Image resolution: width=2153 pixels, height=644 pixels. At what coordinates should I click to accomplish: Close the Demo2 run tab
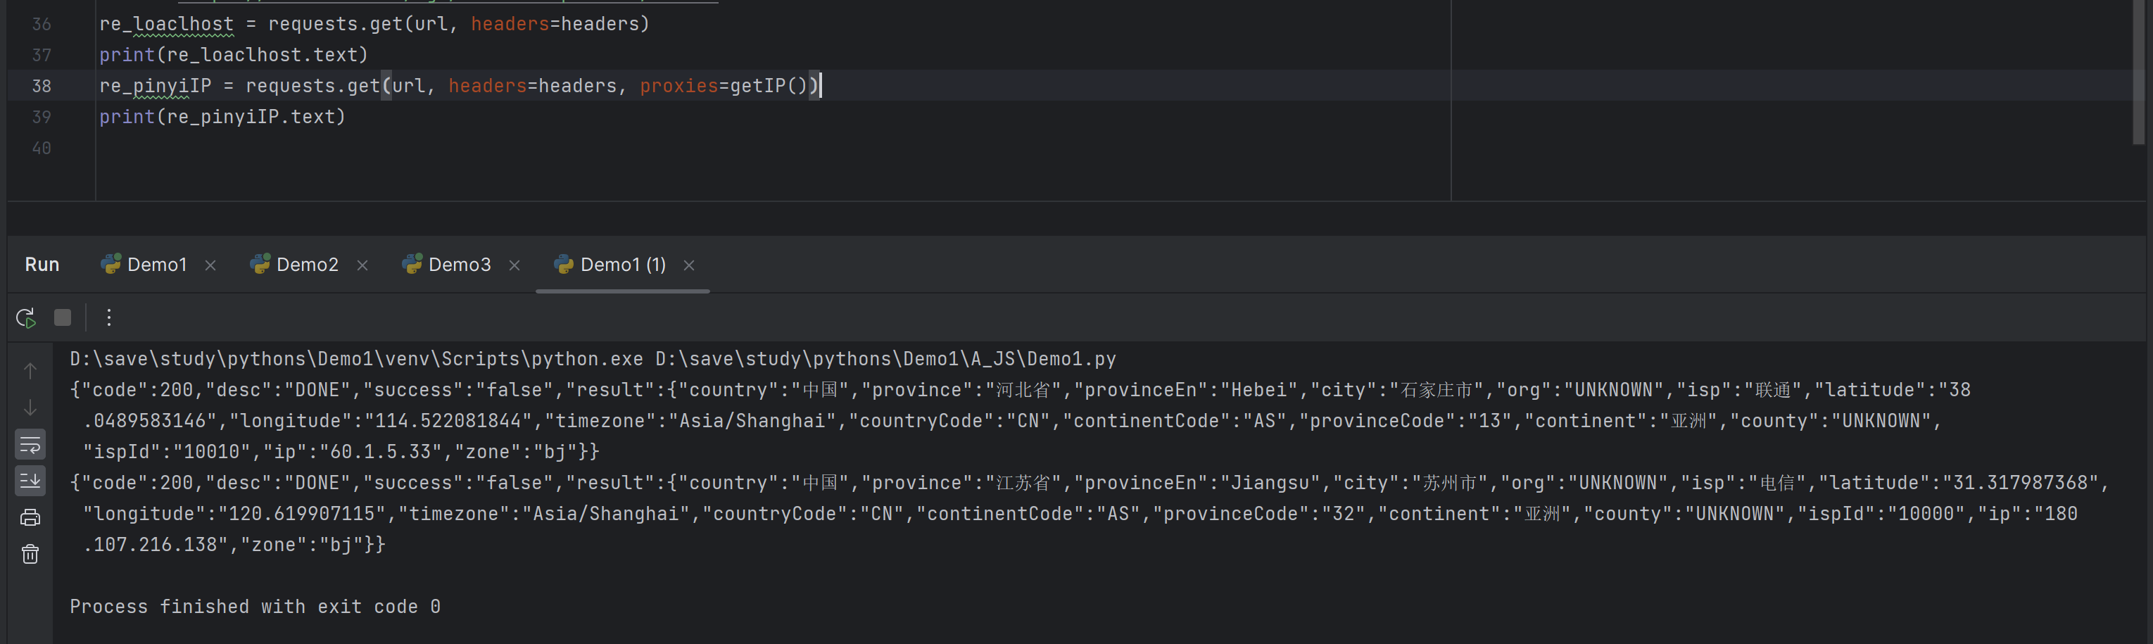(x=362, y=265)
